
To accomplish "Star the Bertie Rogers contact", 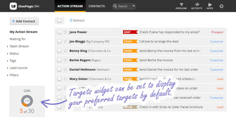I will pos(65,60).
